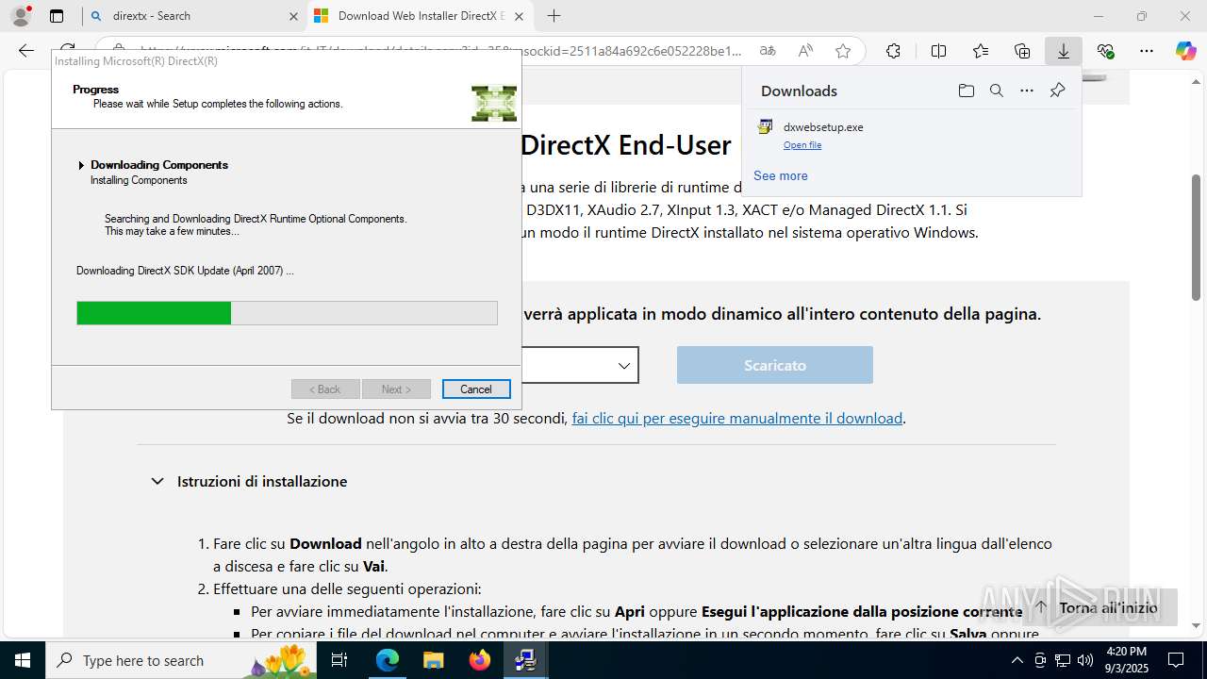Click Torna all'inizio button
This screenshot has height=679, width=1207.
pos(1096,607)
